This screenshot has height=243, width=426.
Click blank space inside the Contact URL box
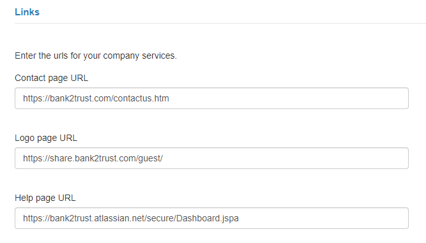point(288,98)
